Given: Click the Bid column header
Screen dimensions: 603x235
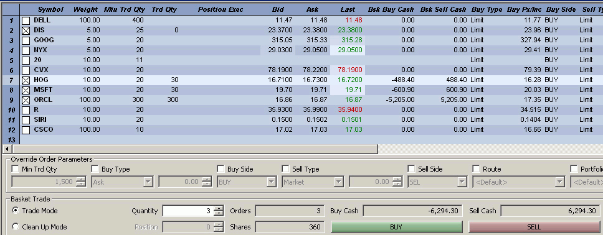Looking at the screenshot, I should click(x=278, y=9).
